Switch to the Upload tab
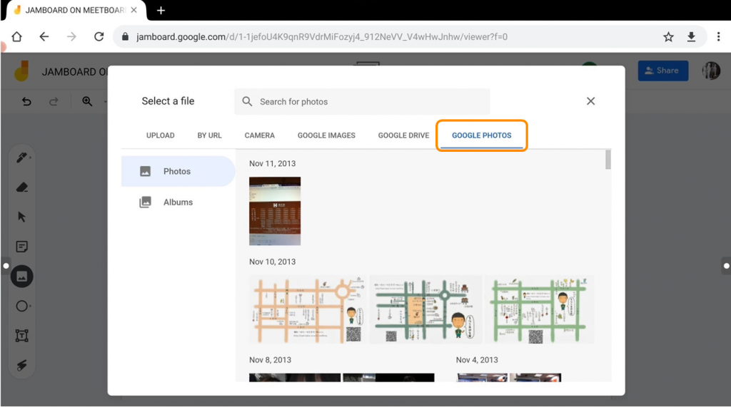731x407 pixels. pos(161,135)
